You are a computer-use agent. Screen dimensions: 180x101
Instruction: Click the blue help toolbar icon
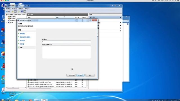click(x=22, y=12)
